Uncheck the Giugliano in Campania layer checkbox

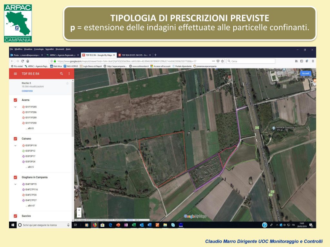pyautogui.click(x=15, y=177)
